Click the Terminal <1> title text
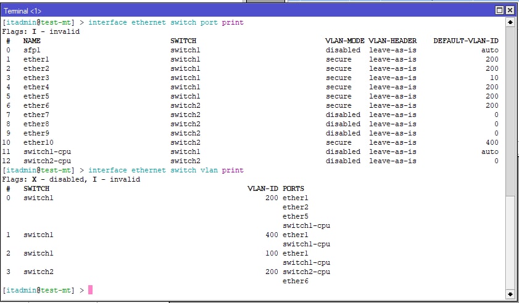The width and height of the screenshot is (519, 303). click(x=22, y=11)
